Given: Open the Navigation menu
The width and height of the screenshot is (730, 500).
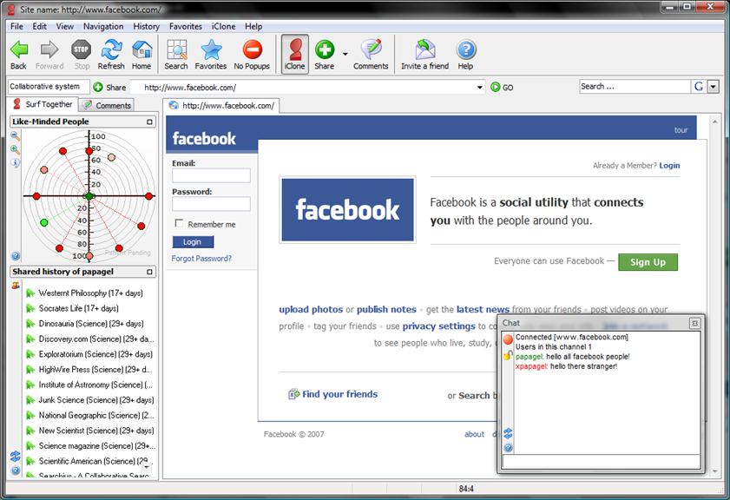Looking at the screenshot, I should pos(103,27).
